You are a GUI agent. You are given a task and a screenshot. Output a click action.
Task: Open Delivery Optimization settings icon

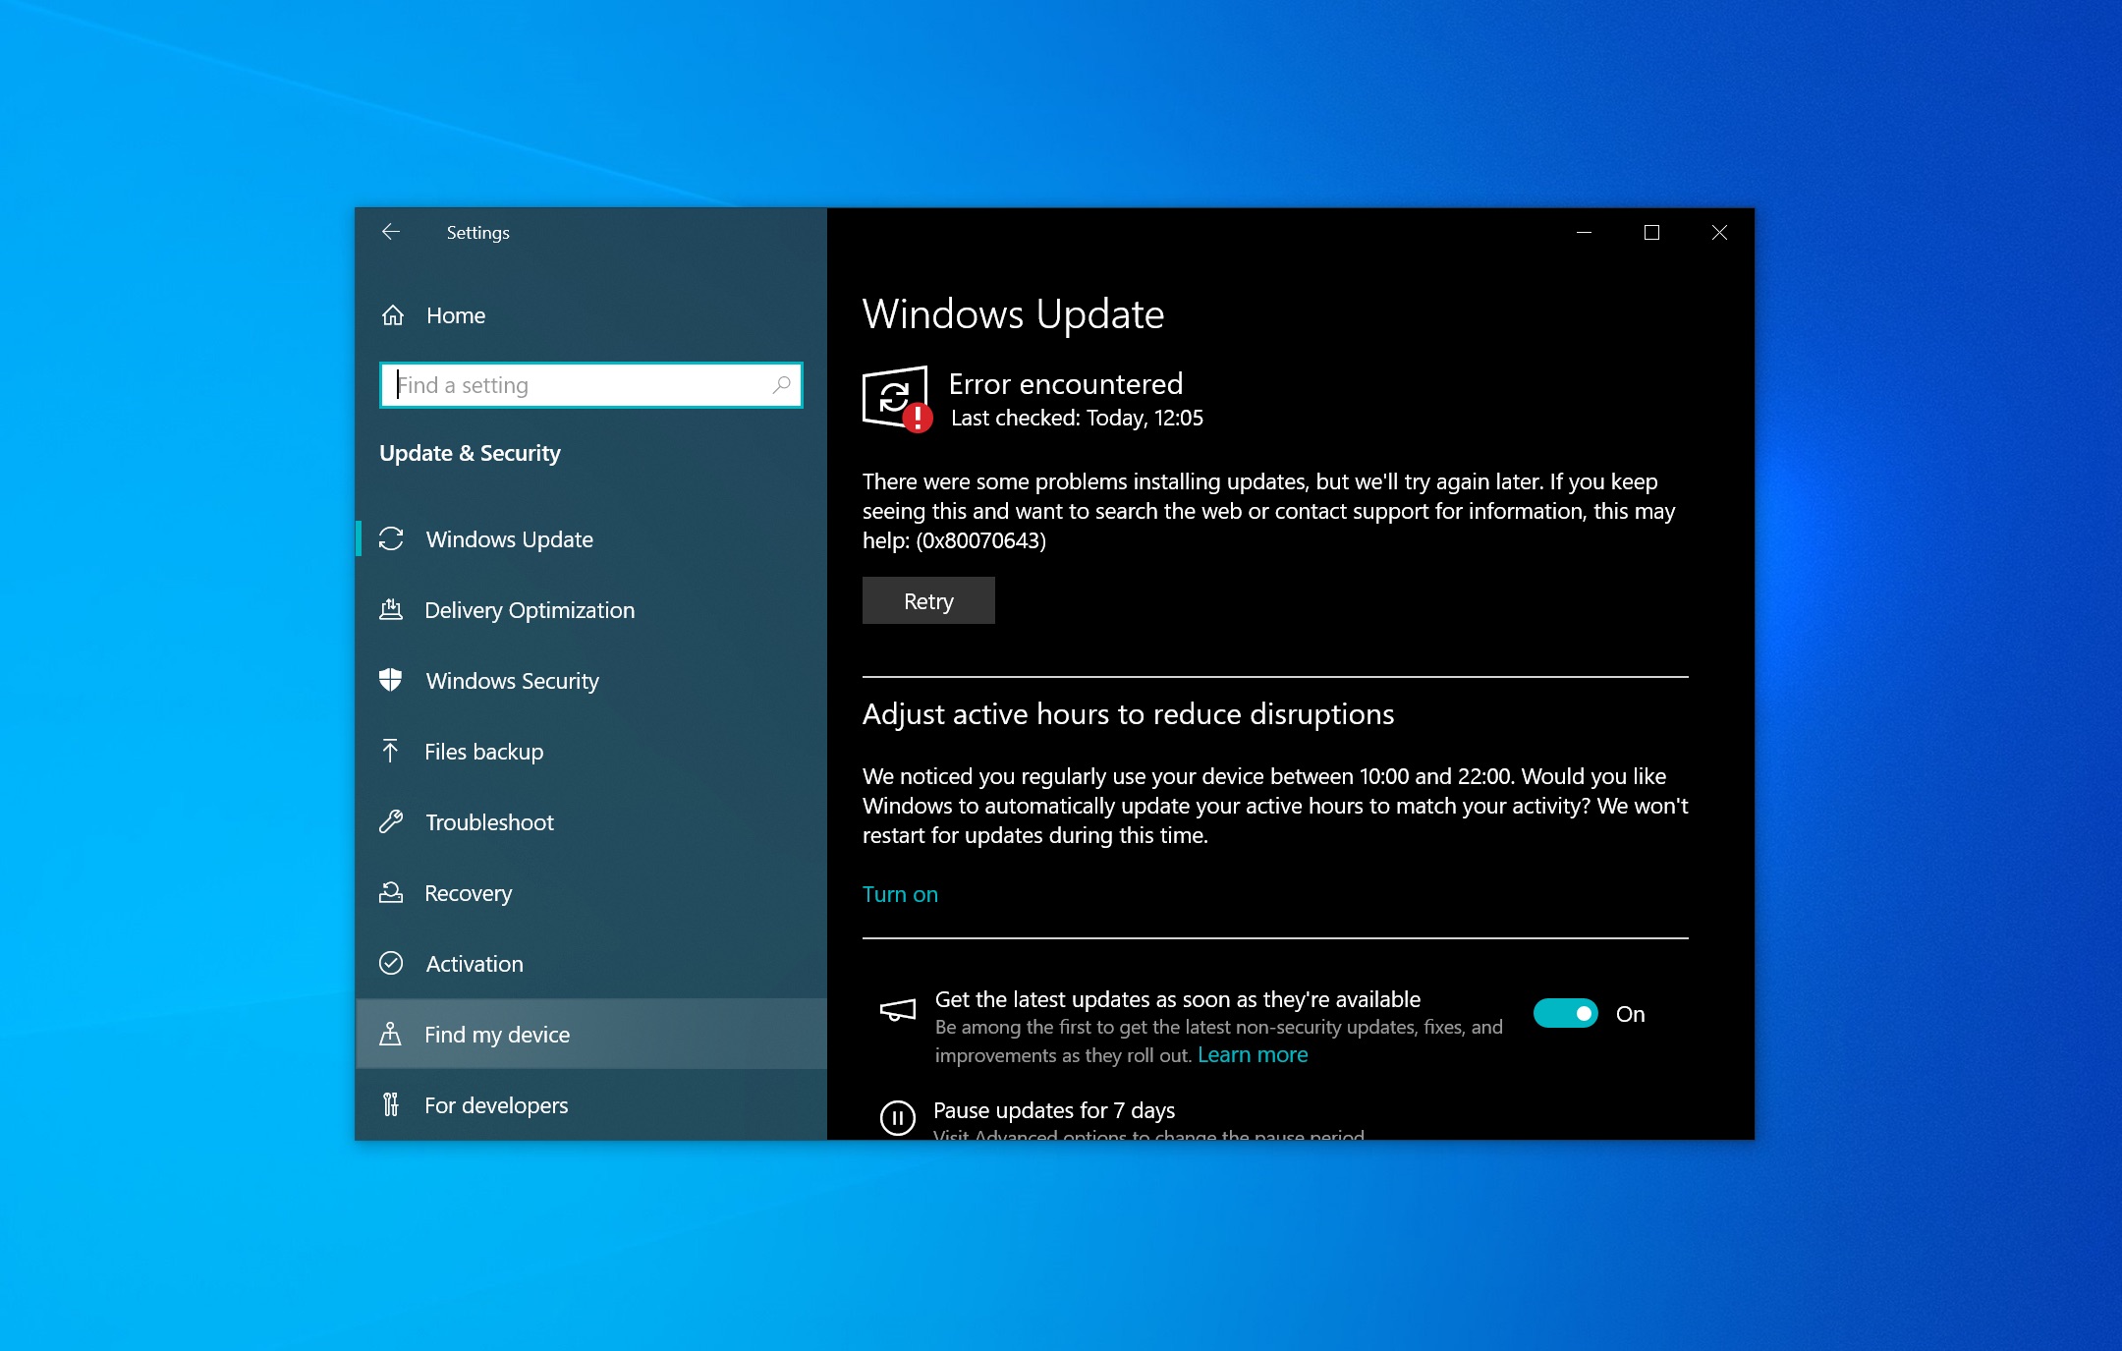(x=394, y=610)
